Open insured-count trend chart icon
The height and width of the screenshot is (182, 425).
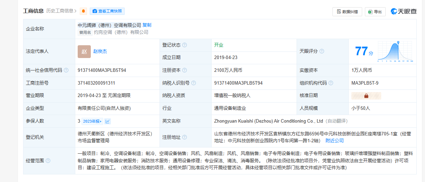[108, 121]
